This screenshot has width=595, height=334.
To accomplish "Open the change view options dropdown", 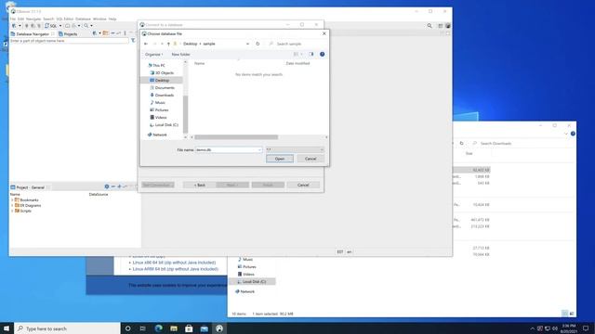I will tap(301, 54).
